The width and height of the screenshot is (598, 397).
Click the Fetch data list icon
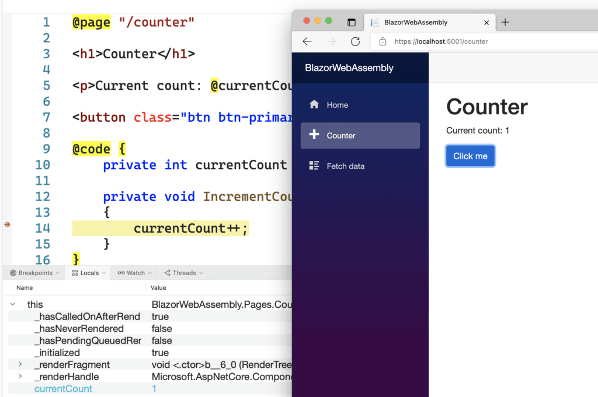click(315, 166)
